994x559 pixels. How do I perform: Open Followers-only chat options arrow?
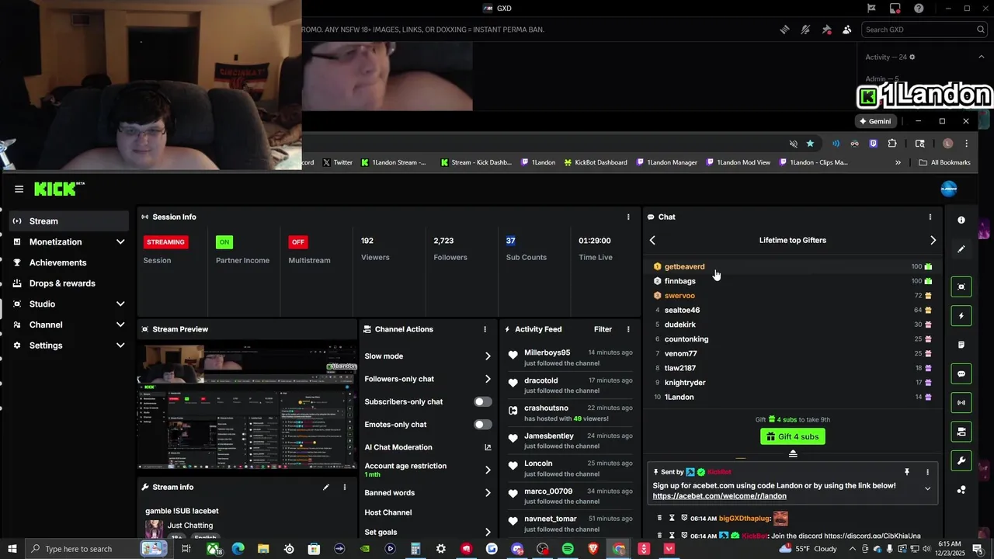[x=488, y=379]
